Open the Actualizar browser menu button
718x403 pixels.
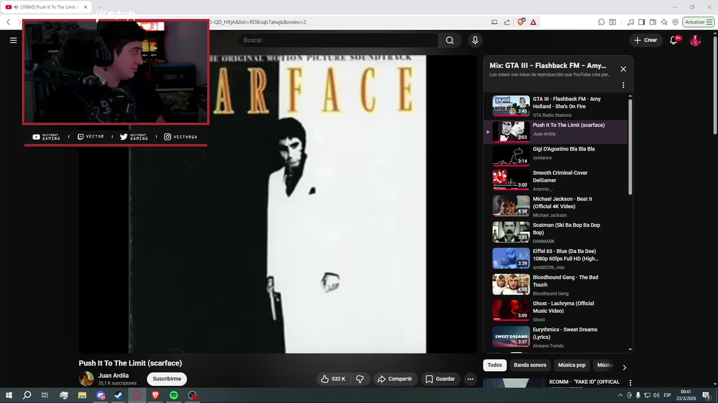pyautogui.click(x=698, y=22)
